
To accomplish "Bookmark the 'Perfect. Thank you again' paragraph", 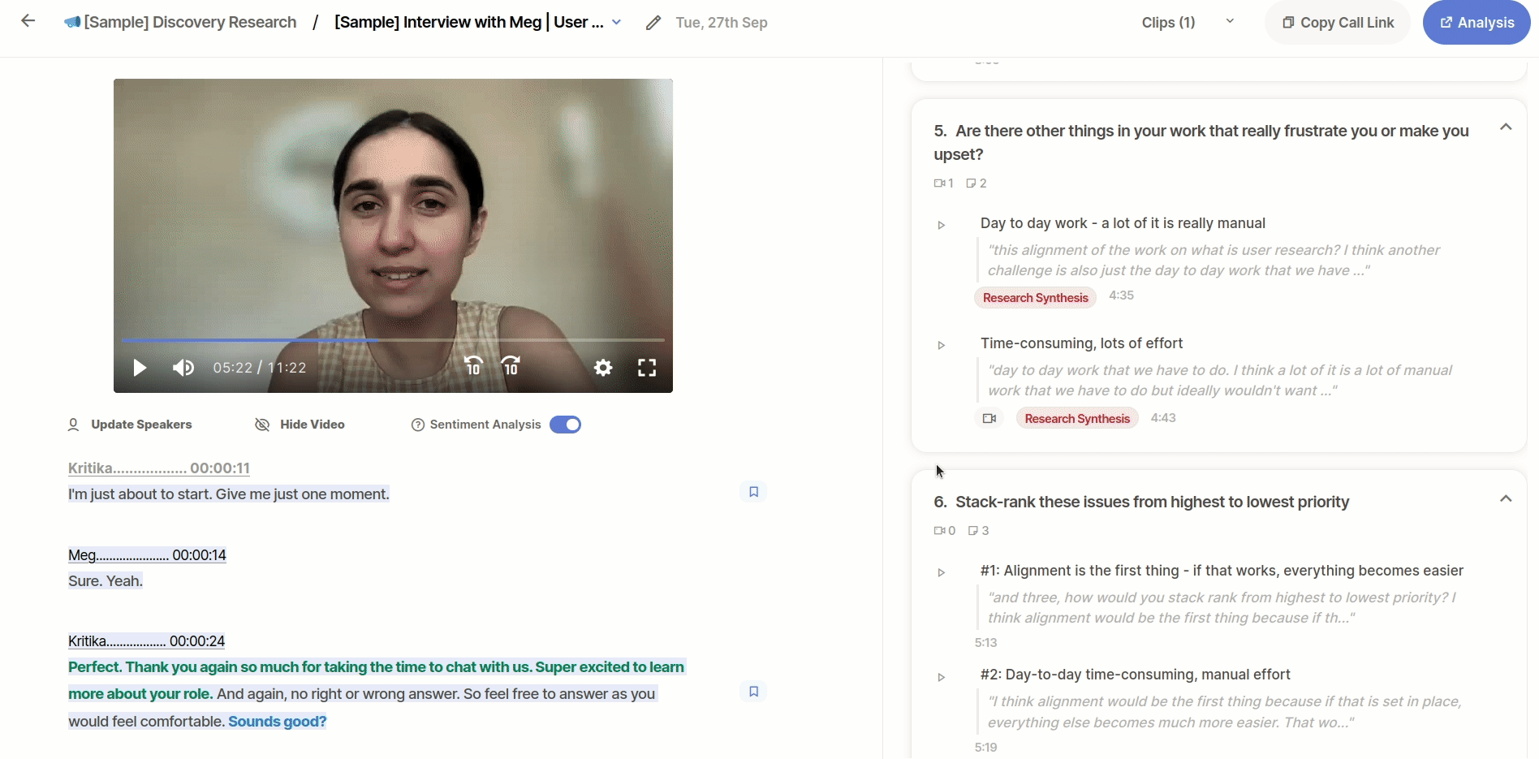I will point(753,692).
